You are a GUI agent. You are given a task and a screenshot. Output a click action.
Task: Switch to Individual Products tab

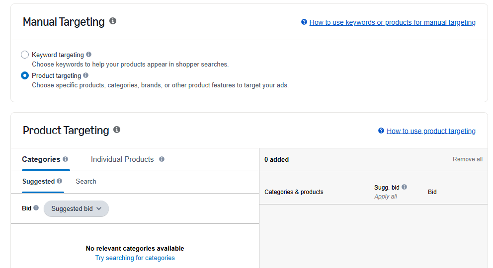pos(122,159)
